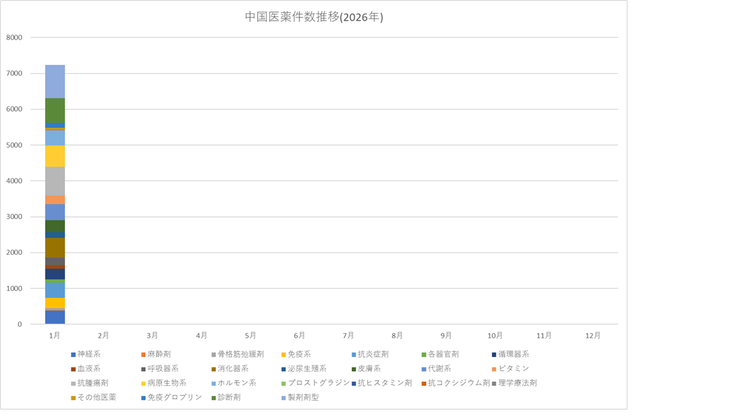Select the yellow 病原生物系 bar segment
Viewport: 740px width, 416px height.
55,156
